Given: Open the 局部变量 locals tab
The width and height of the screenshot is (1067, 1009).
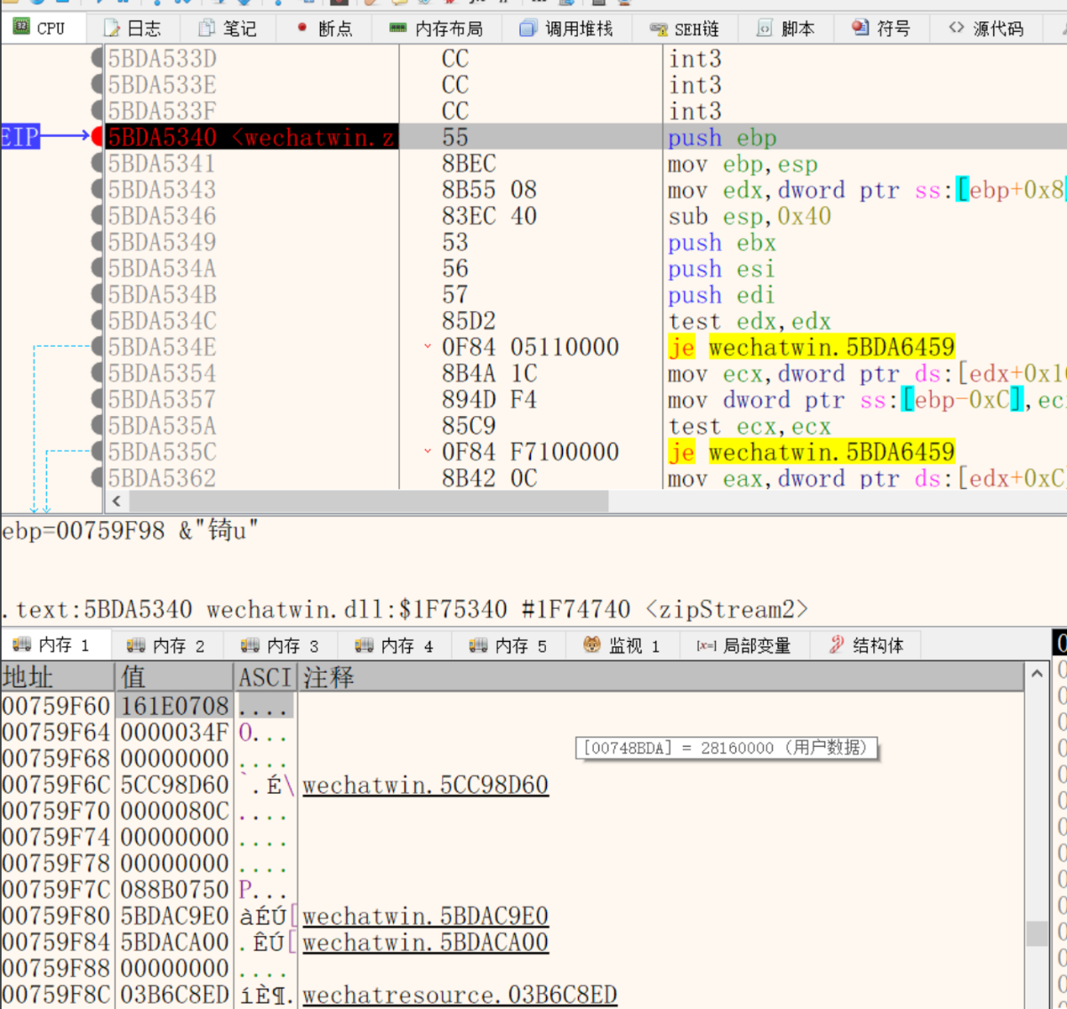Looking at the screenshot, I should tap(743, 645).
